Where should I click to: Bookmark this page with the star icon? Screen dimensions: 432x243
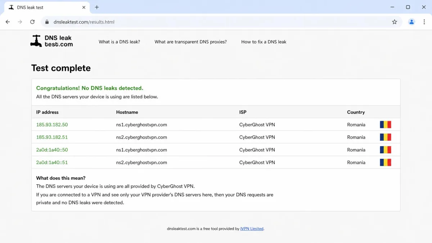pyautogui.click(x=395, y=22)
